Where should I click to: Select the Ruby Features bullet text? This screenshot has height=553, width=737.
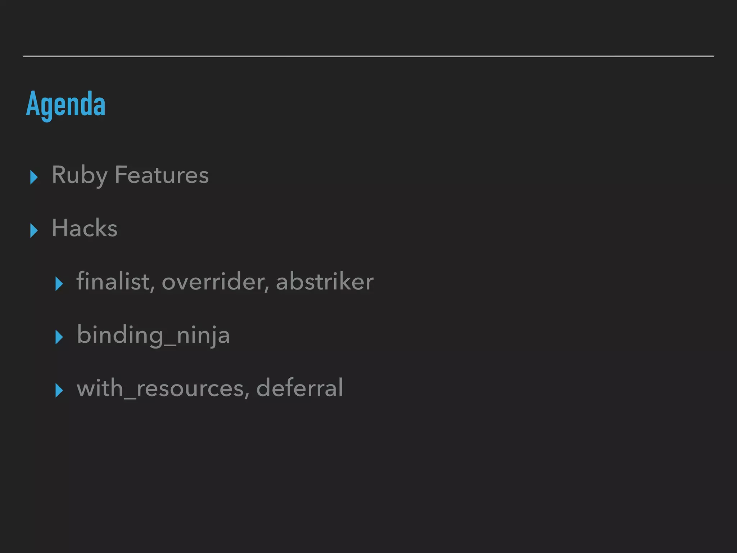tap(130, 176)
